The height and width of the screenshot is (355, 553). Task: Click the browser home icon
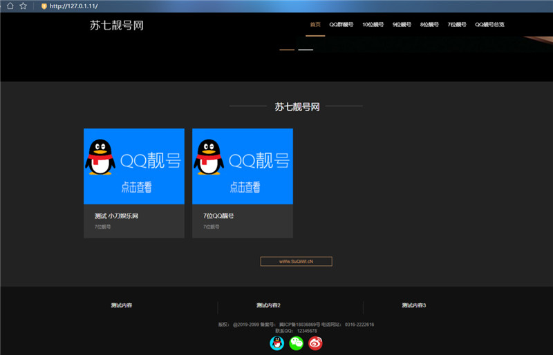[10, 6]
